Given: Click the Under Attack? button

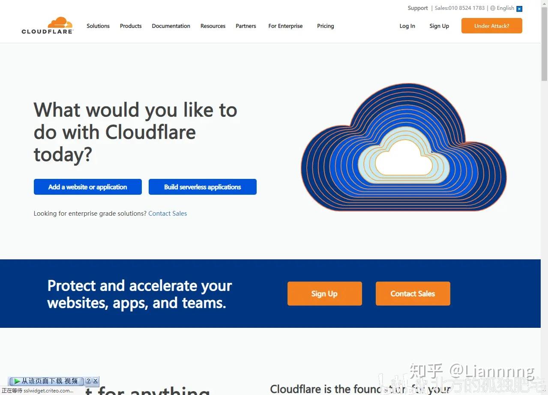Looking at the screenshot, I should click(491, 26).
